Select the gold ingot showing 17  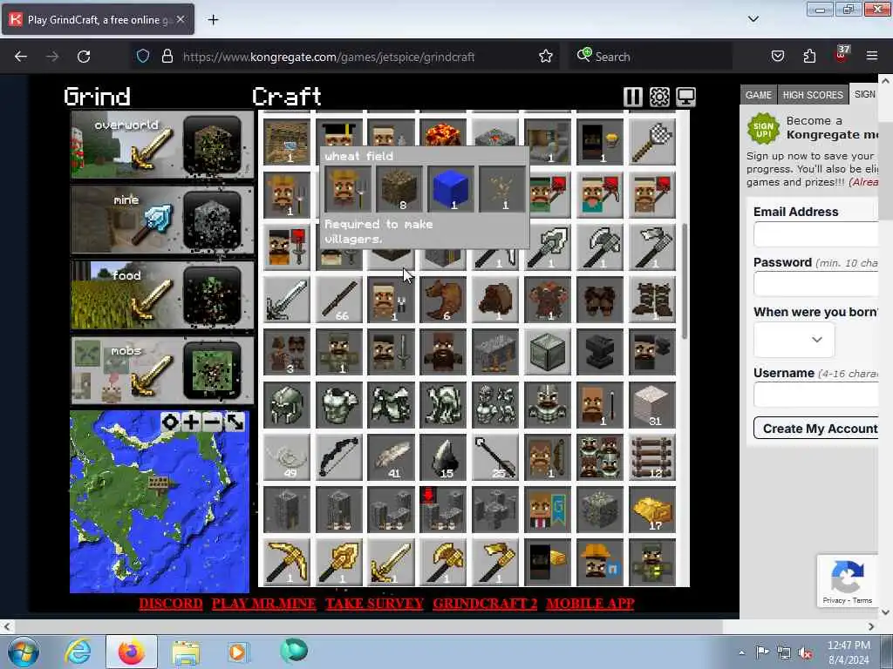652,510
